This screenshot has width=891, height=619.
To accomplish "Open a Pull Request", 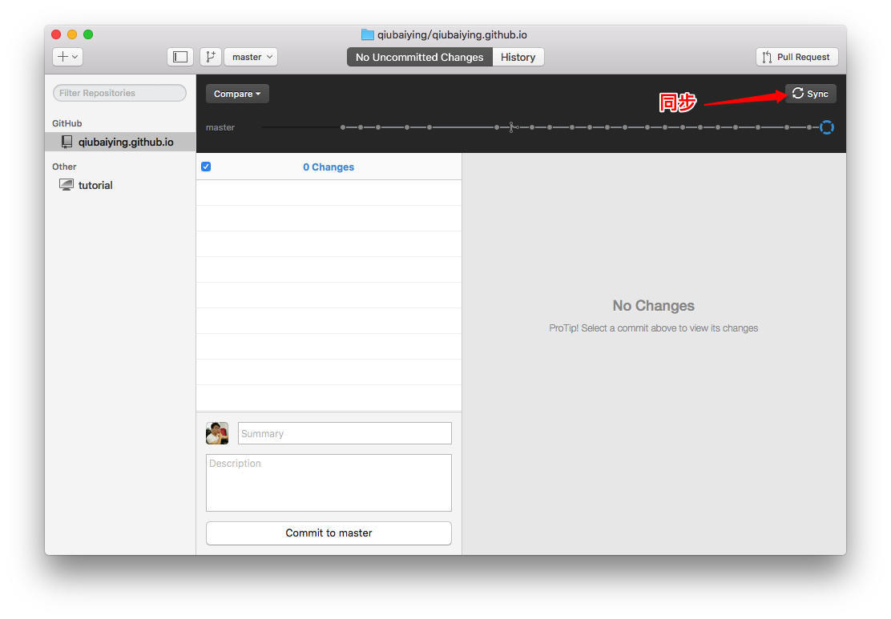I will click(796, 57).
